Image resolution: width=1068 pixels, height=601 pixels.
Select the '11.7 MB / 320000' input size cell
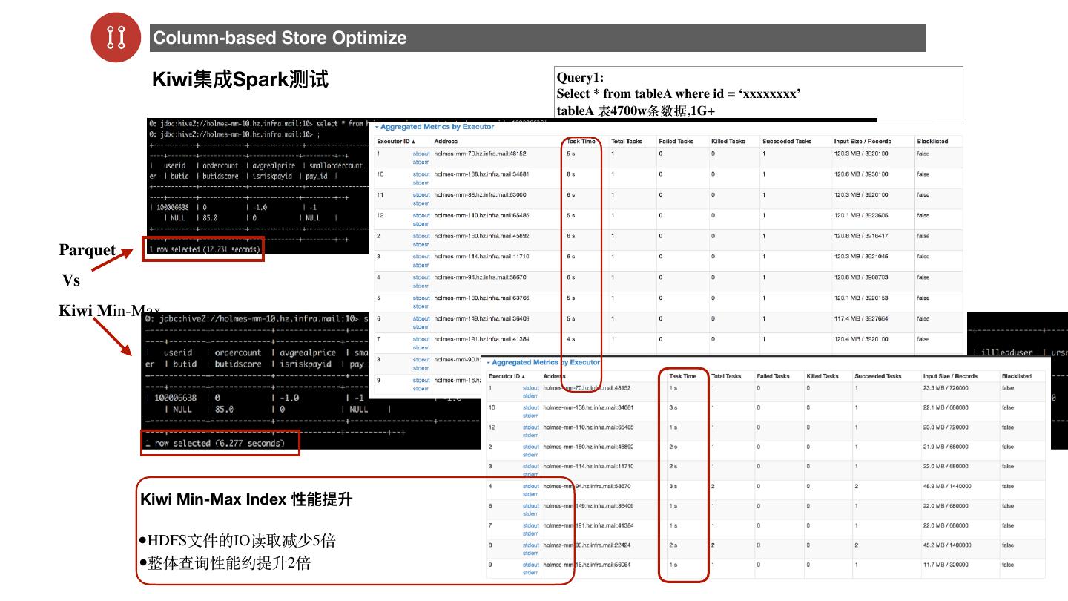tap(946, 565)
